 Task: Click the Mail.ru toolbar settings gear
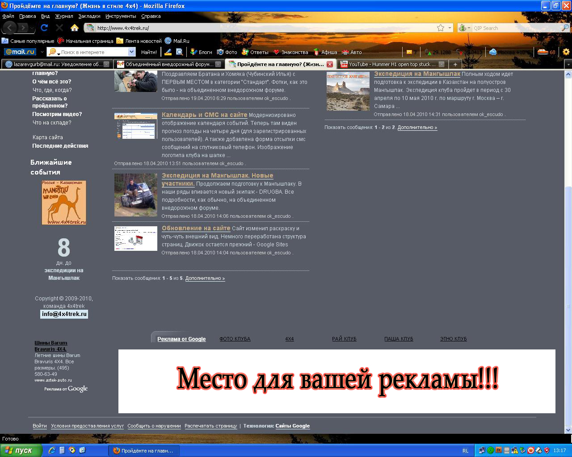(x=566, y=52)
